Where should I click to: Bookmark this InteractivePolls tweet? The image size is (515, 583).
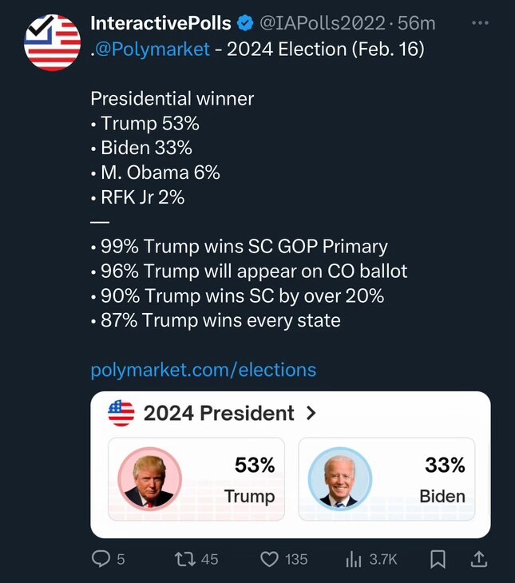click(x=438, y=559)
